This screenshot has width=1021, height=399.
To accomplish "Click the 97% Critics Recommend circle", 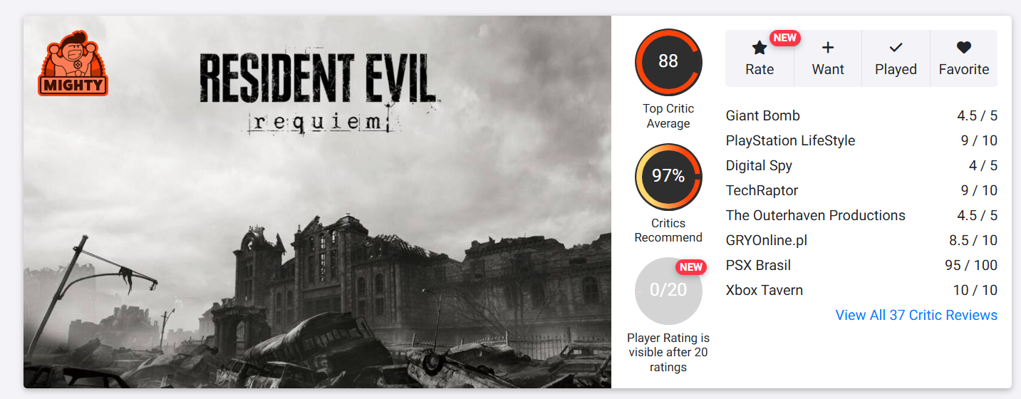I will (668, 177).
